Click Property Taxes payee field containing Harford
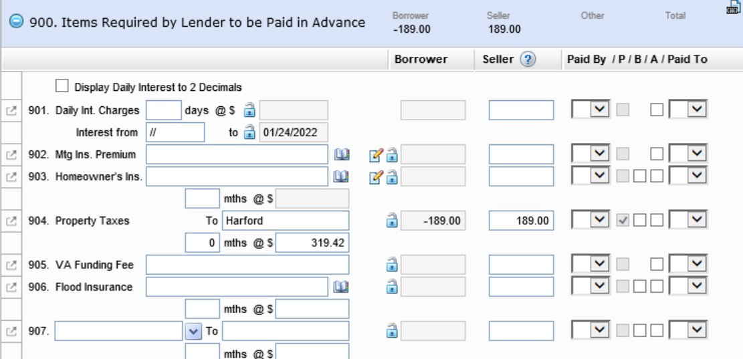 286,221
